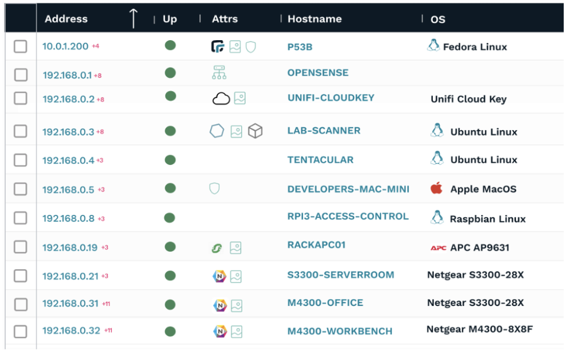This screenshot has height=353, width=566.
Task: Click the screenshot icon in the P53B row
Action: [x=235, y=46]
